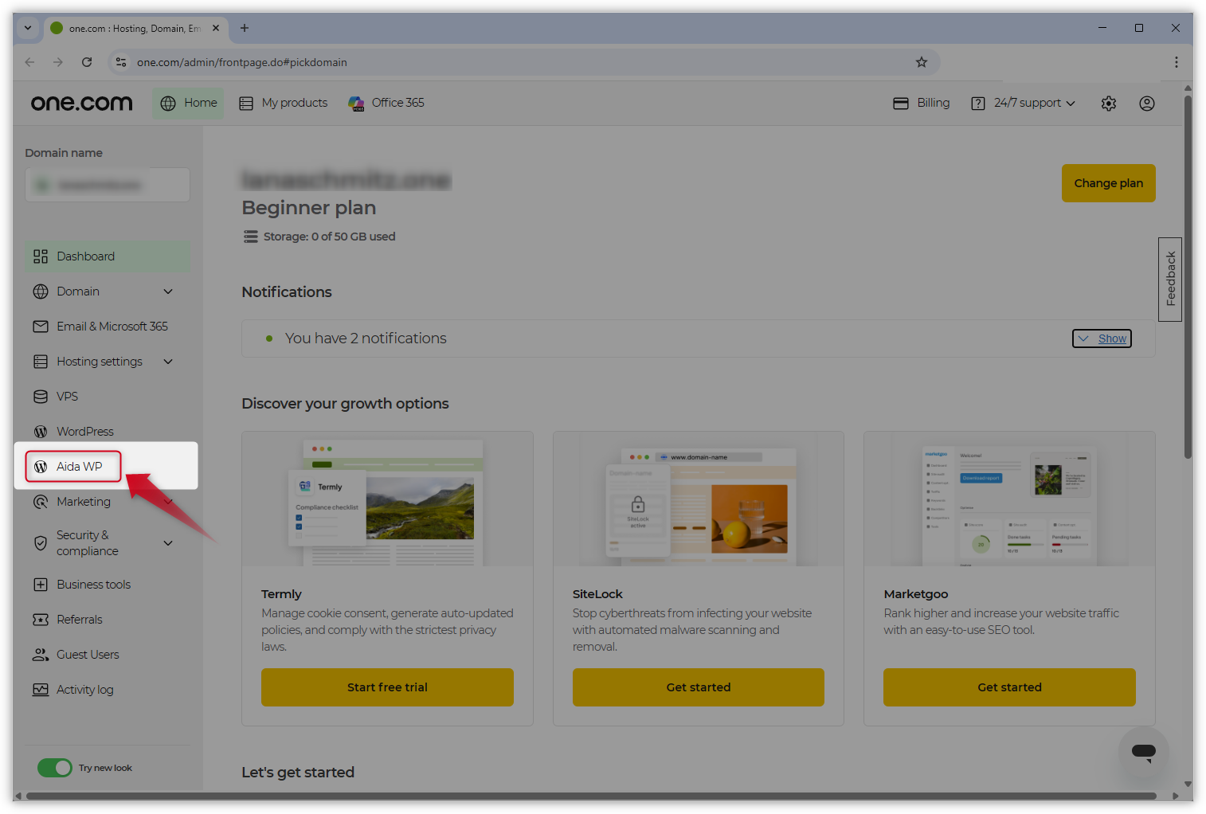Image resolution: width=1206 pixels, height=814 pixels.
Task: Click the SiteLock preview thumbnail
Action: pos(699,499)
